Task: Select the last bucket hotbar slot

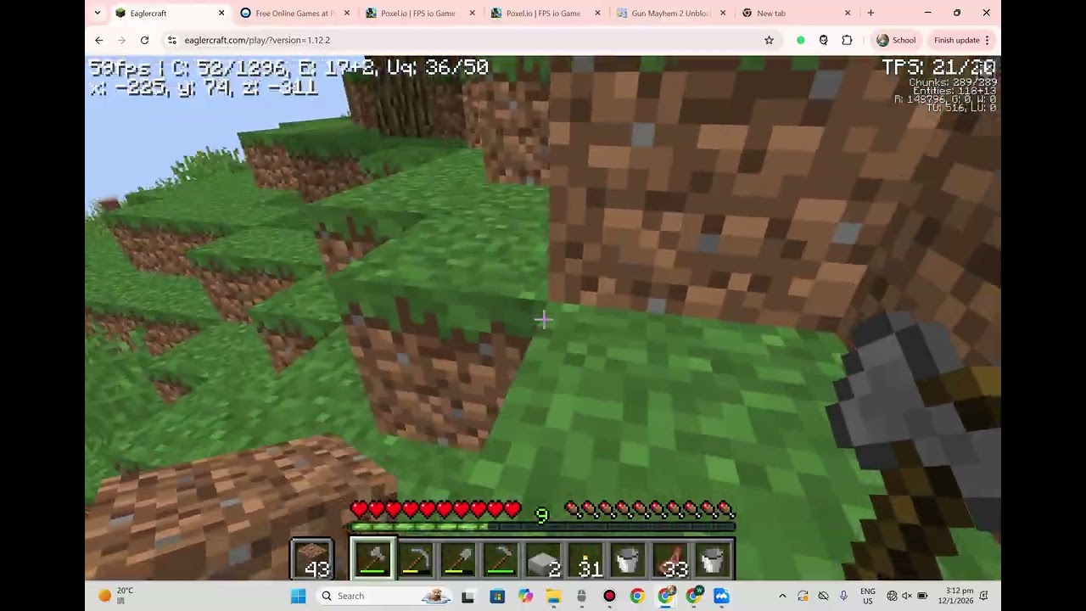Action: tap(713, 560)
